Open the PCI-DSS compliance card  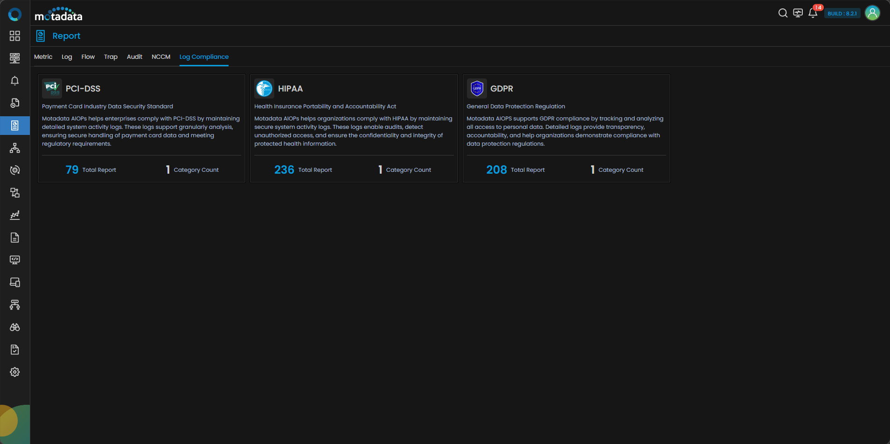83,89
